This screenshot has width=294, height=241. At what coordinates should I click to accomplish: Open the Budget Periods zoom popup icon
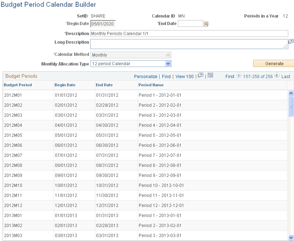tap(200, 76)
